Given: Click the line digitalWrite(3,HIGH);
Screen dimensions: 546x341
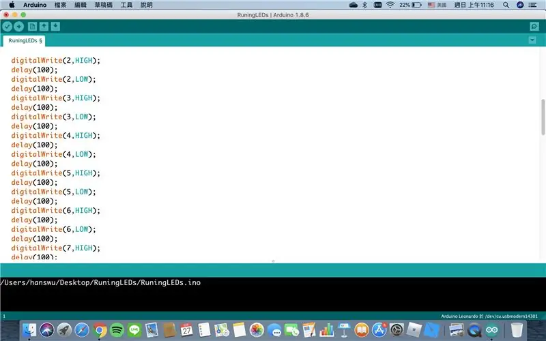Looking at the screenshot, I should (56, 98).
